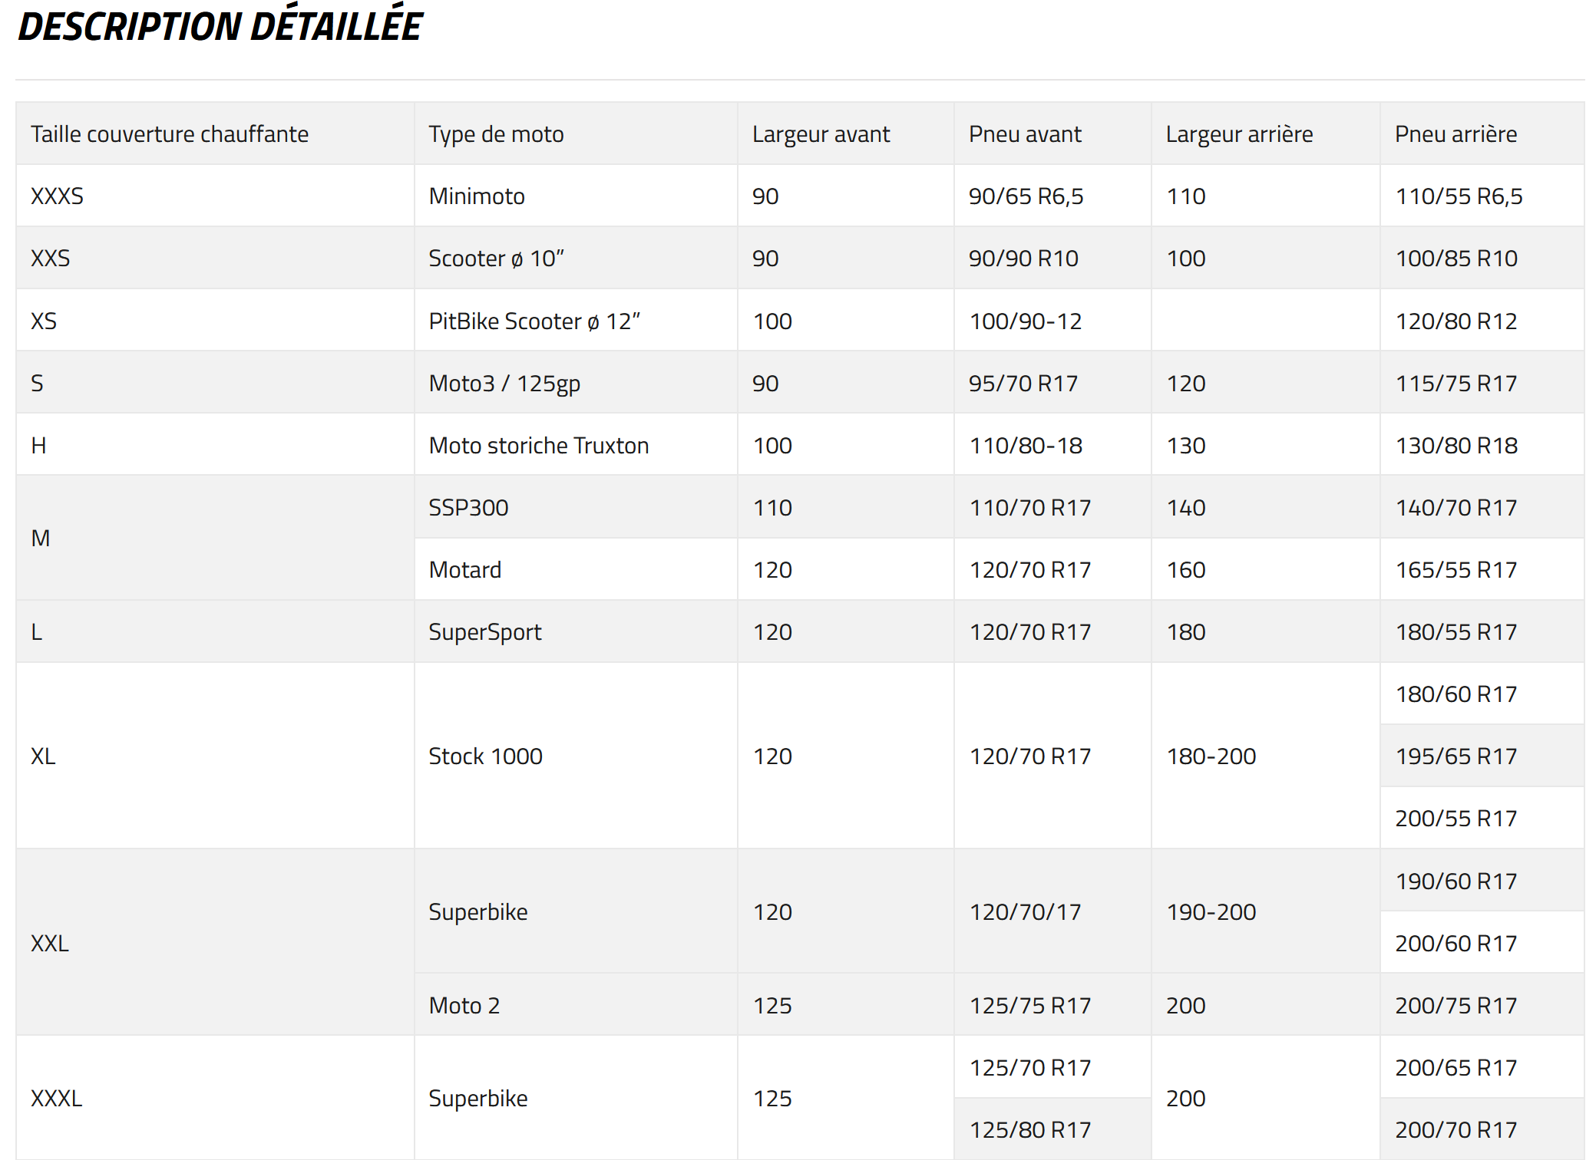
Task: Click the 'Taille couverture chauffante' column header
Action: tap(170, 134)
